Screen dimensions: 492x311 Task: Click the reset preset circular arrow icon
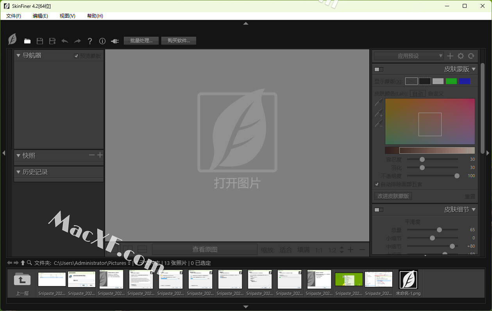click(471, 56)
